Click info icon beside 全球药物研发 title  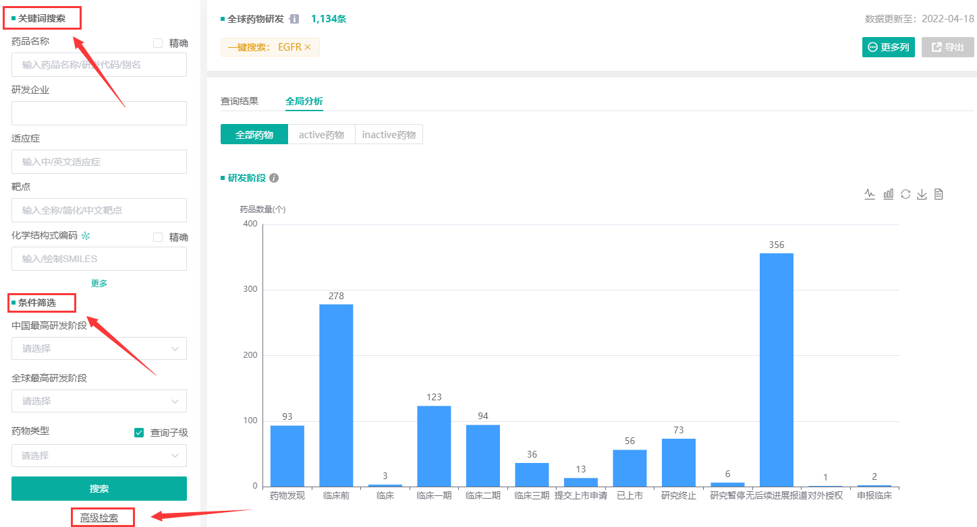point(294,19)
